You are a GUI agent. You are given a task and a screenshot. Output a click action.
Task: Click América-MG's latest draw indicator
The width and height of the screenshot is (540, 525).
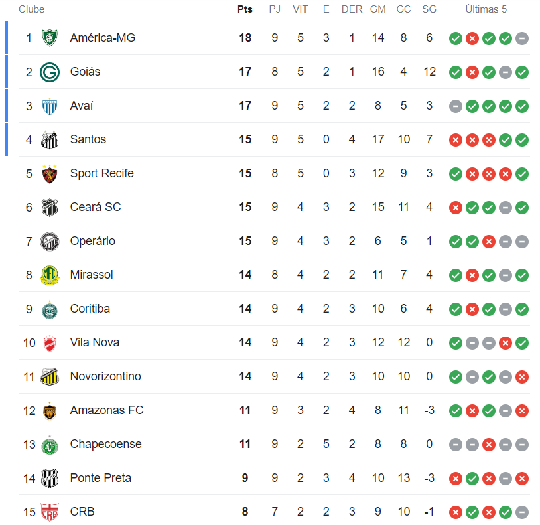coord(522,38)
